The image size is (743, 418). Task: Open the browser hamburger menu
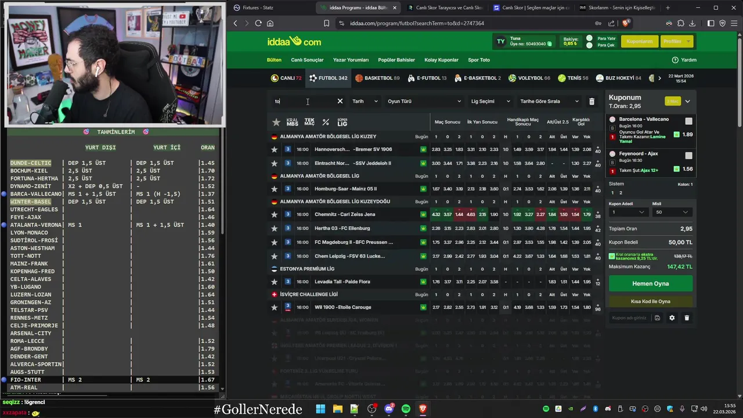click(x=733, y=23)
